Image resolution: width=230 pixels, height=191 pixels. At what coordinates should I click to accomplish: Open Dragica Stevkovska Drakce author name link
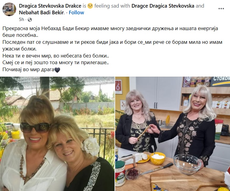click(50, 6)
